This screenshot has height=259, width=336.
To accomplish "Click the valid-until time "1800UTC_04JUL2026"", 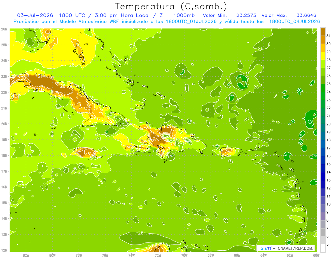I will coord(294,21).
